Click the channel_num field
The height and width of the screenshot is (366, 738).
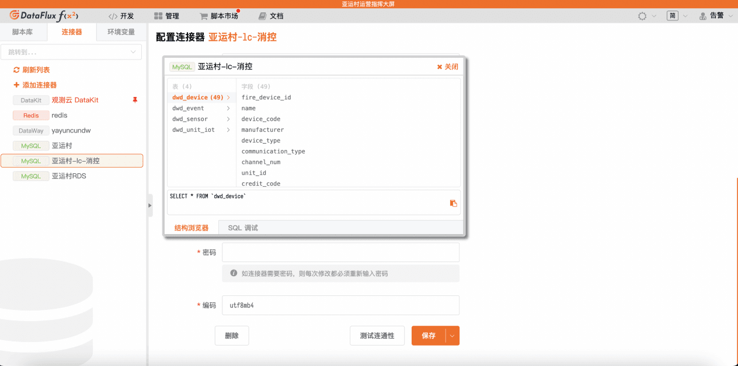pos(261,162)
